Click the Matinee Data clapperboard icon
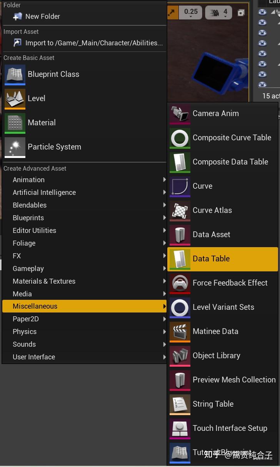Viewport: 280px width, 467px height. click(180, 332)
